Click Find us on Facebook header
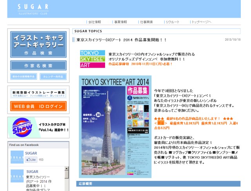251x191 pixels. tap(24, 145)
